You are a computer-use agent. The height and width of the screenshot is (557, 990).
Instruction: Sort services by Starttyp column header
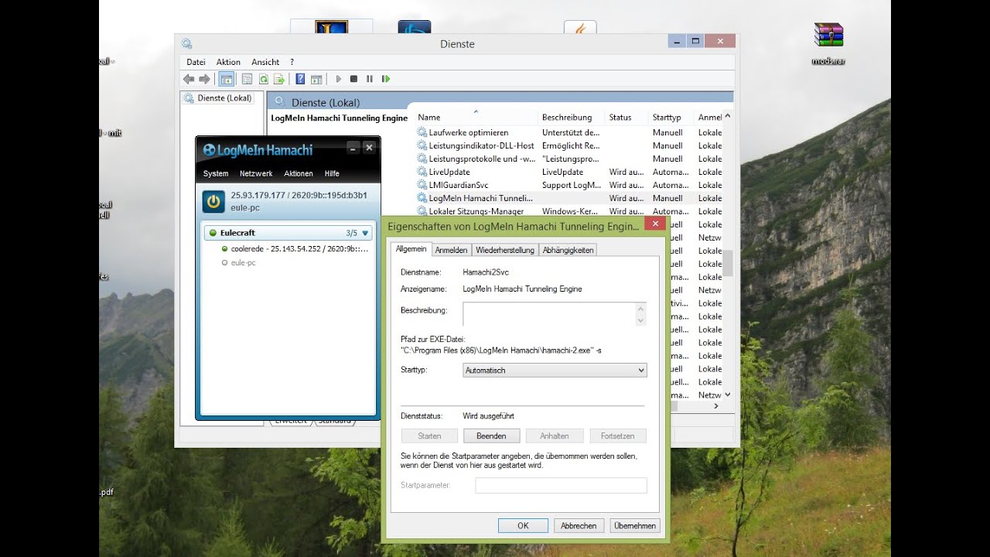pyautogui.click(x=671, y=118)
